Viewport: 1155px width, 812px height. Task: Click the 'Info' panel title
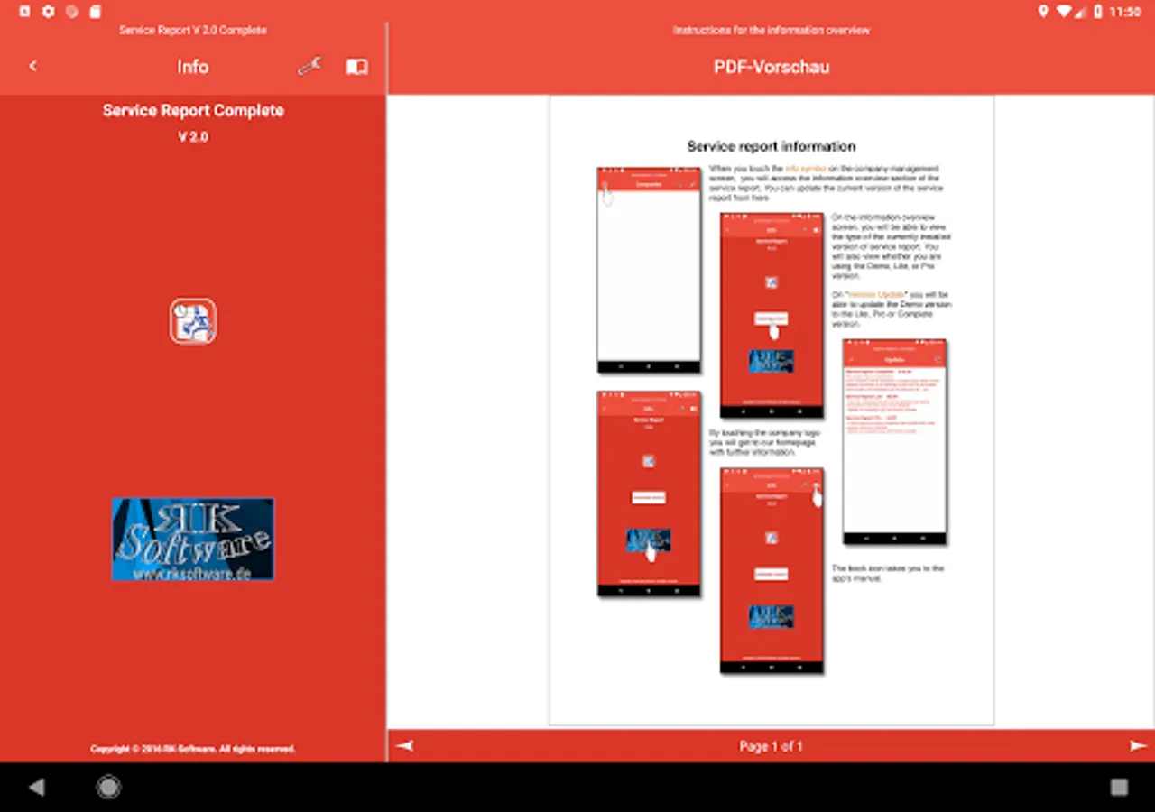point(193,67)
